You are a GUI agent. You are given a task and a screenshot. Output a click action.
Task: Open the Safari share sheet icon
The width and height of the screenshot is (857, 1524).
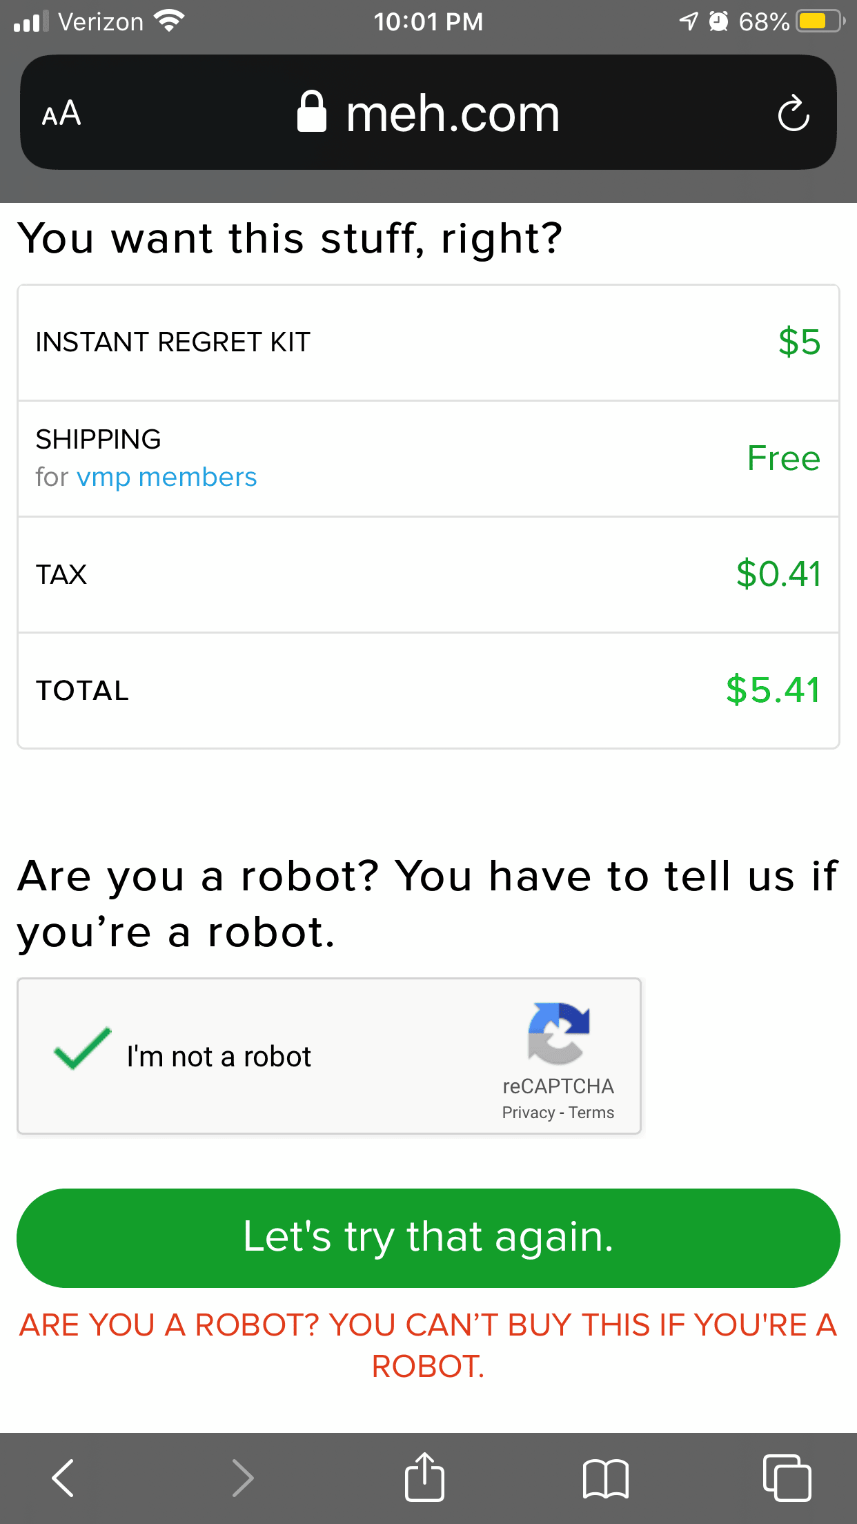coord(424,1476)
